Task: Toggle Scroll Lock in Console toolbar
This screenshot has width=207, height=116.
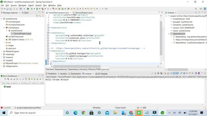Action: tap(168, 73)
